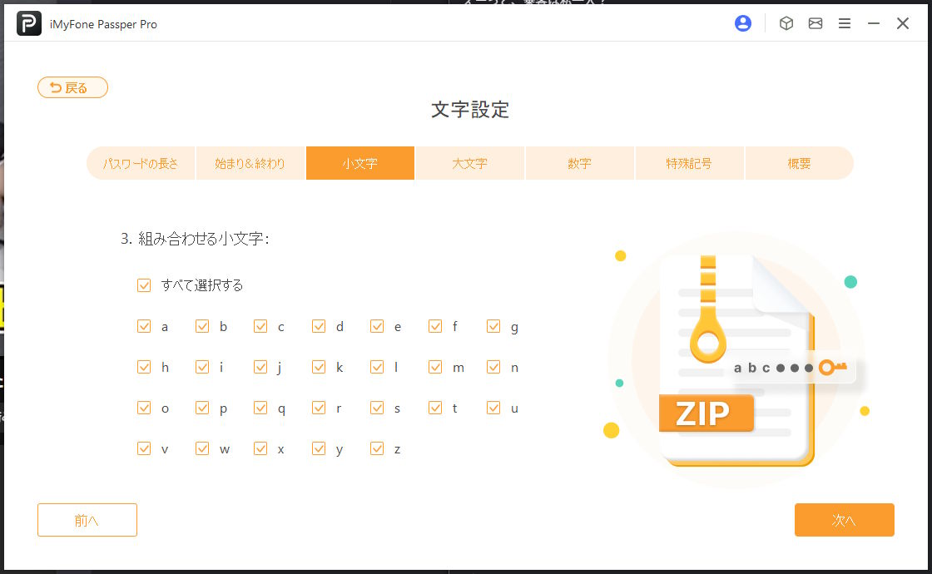Open the 大文字 tab
The height and width of the screenshot is (574, 932).
pyautogui.click(x=469, y=163)
